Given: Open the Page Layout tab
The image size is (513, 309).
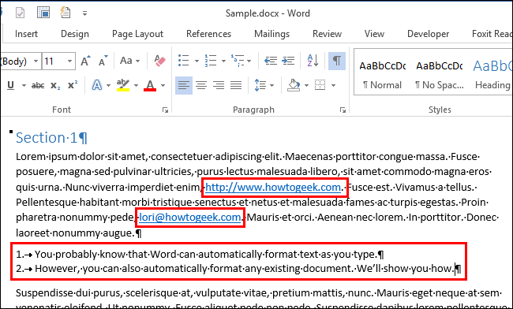Looking at the screenshot, I should pyautogui.click(x=138, y=34).
